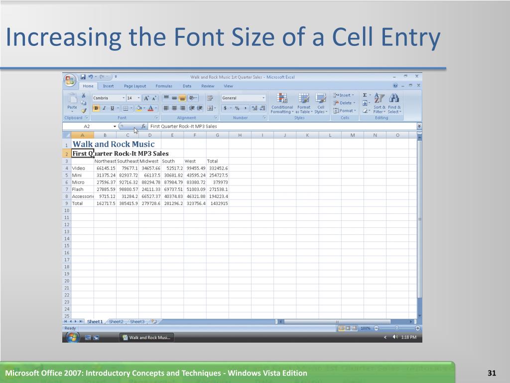Expand the formula bar
The width and height of the screenshot is (510, 383).
(419, 126)
